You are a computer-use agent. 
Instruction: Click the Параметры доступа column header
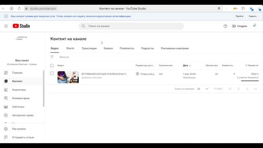click(x=145, y=65)
